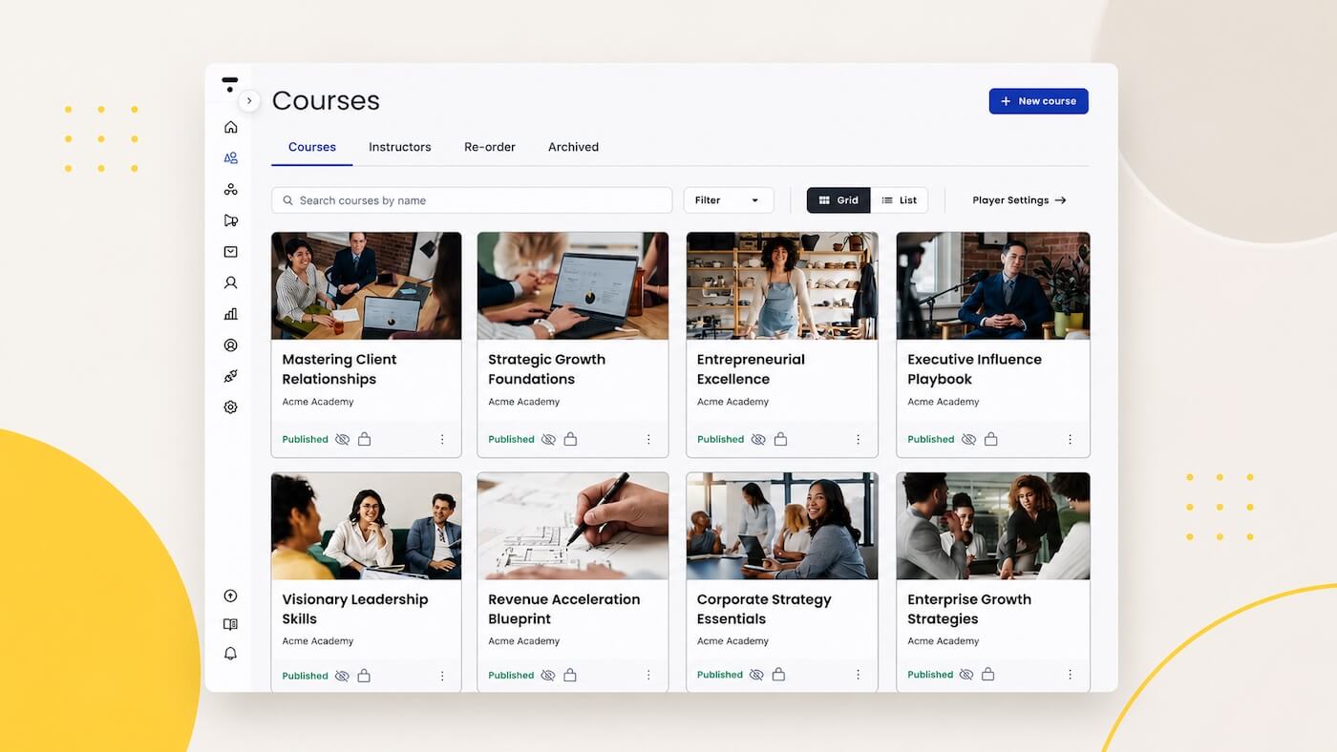Open more options for Revenue Acceleration Blueprint

pyautogui.click(x=648, y=676)
